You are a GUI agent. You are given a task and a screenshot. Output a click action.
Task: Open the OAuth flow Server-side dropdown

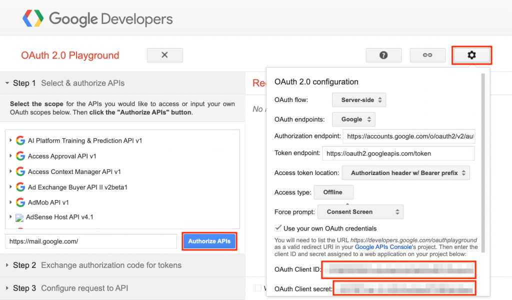359,100
